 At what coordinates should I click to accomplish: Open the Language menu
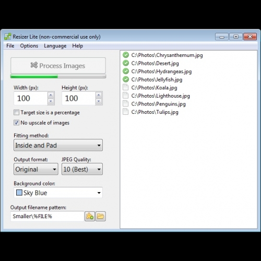(55, 46)
